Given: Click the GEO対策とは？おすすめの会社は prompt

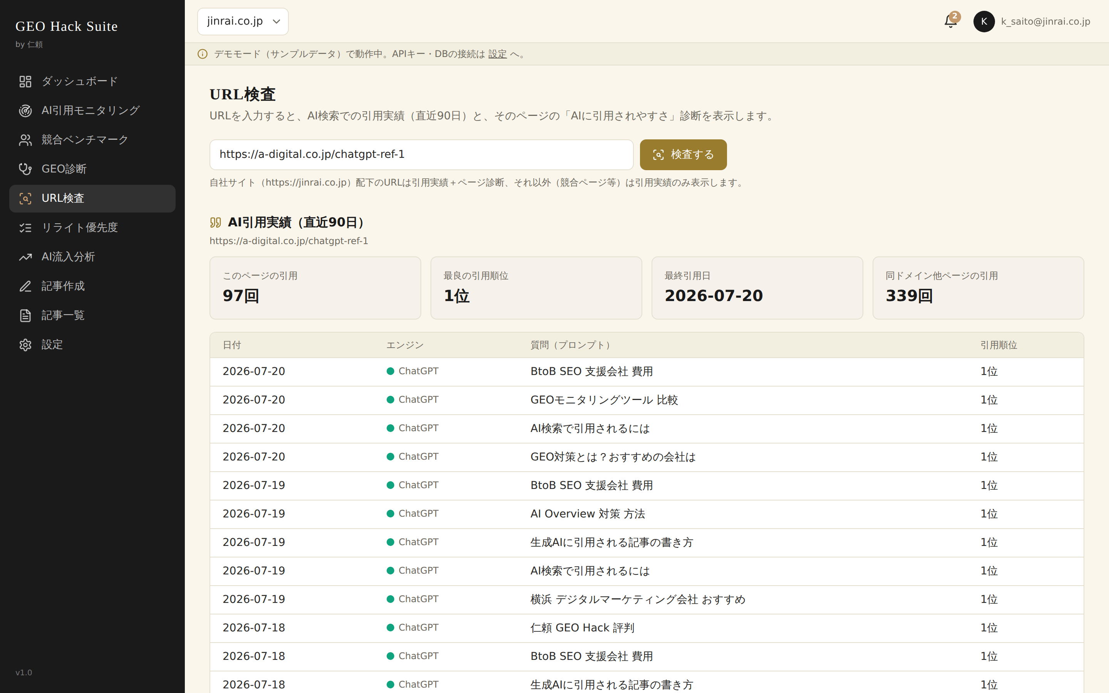Looking at the screenshot, I should [x=613, y=457].
